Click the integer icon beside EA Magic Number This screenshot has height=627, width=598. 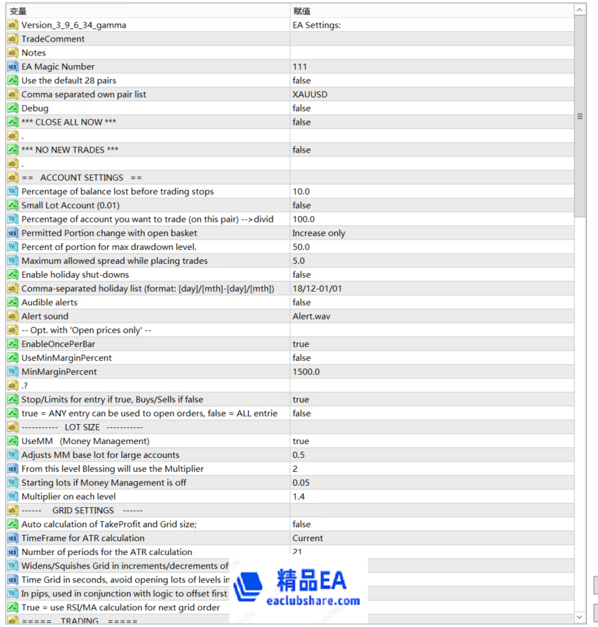12,67
